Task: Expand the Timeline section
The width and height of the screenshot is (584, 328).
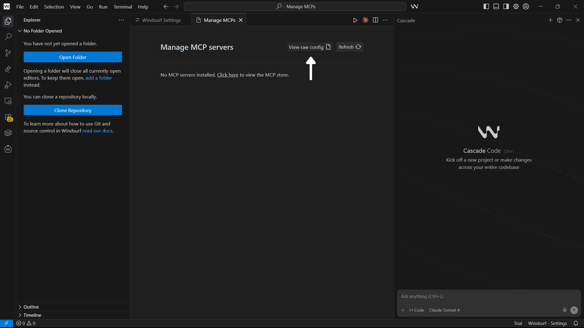Action: [73, 315]
